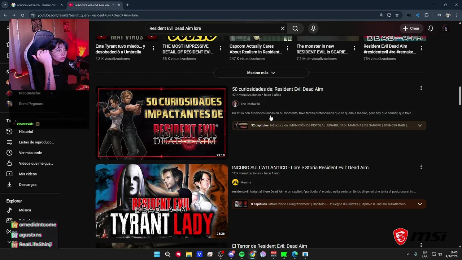Open subscription Romi Pegoraro
462x260 pixels.
pyautogui.click(x=31, y=104)
